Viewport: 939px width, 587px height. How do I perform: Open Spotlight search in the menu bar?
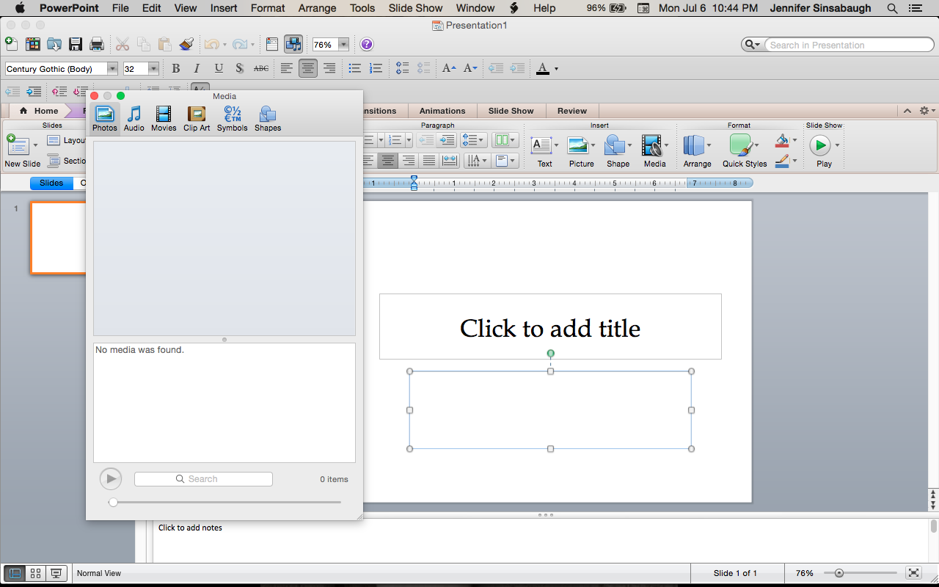point(892,8)
